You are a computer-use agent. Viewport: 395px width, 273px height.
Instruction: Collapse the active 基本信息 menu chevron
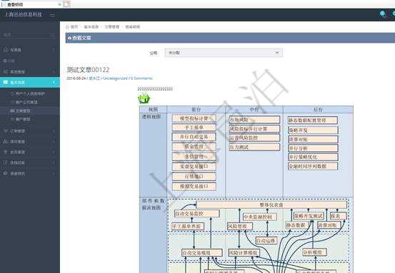pos(54,83)
